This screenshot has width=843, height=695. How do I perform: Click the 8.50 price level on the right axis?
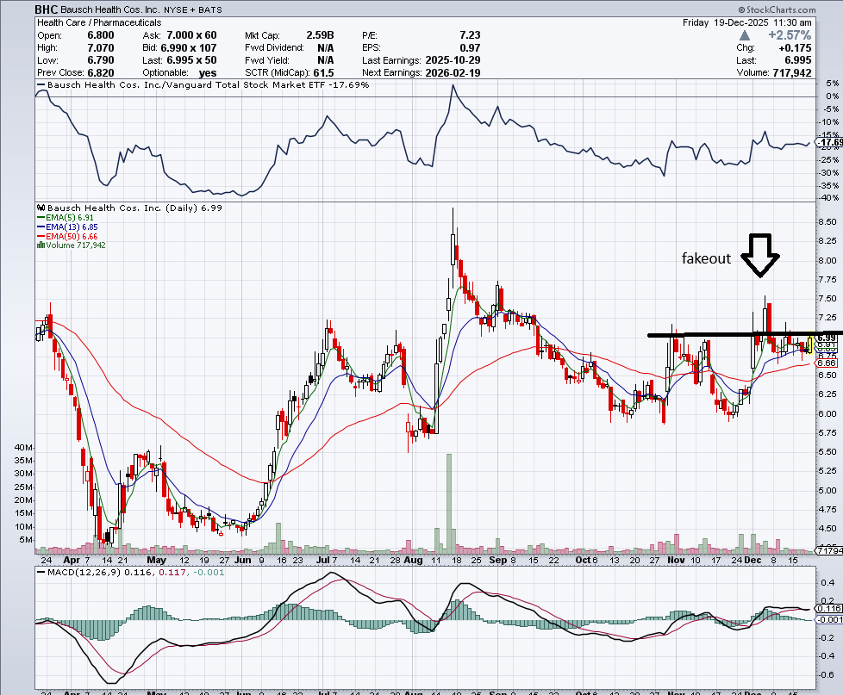[827, 222]
